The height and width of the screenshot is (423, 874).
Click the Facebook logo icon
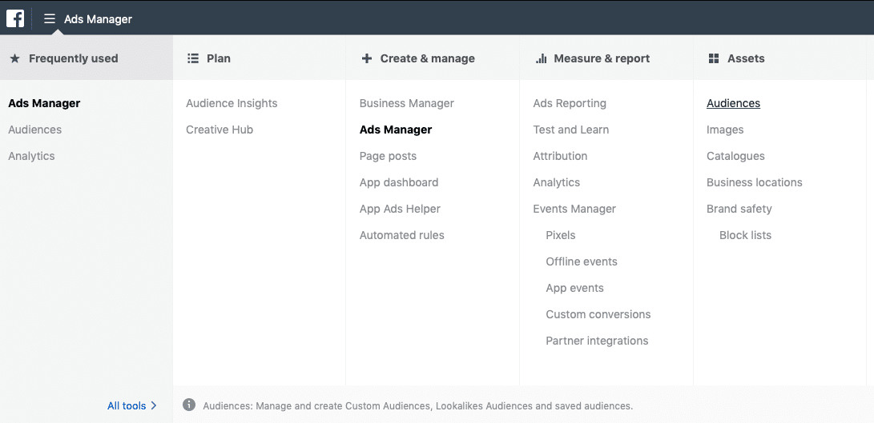[15, 18]
